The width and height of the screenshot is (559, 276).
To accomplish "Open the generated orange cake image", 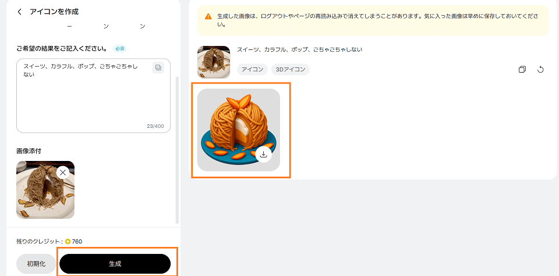I will [x=239, y=130].
